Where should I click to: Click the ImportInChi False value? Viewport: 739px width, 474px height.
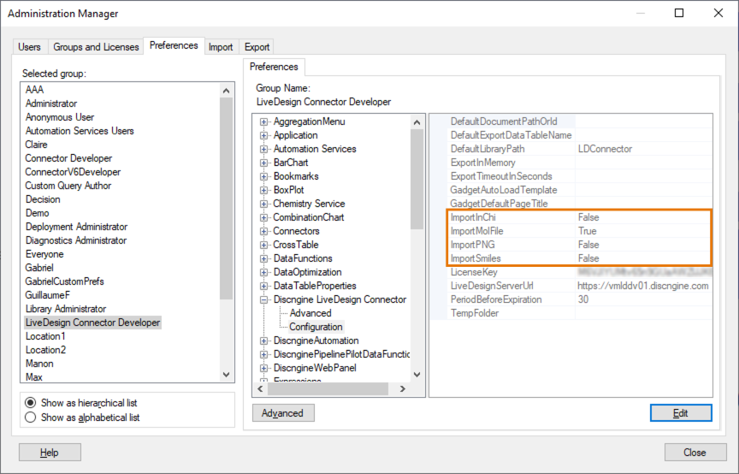pos(588,217)
